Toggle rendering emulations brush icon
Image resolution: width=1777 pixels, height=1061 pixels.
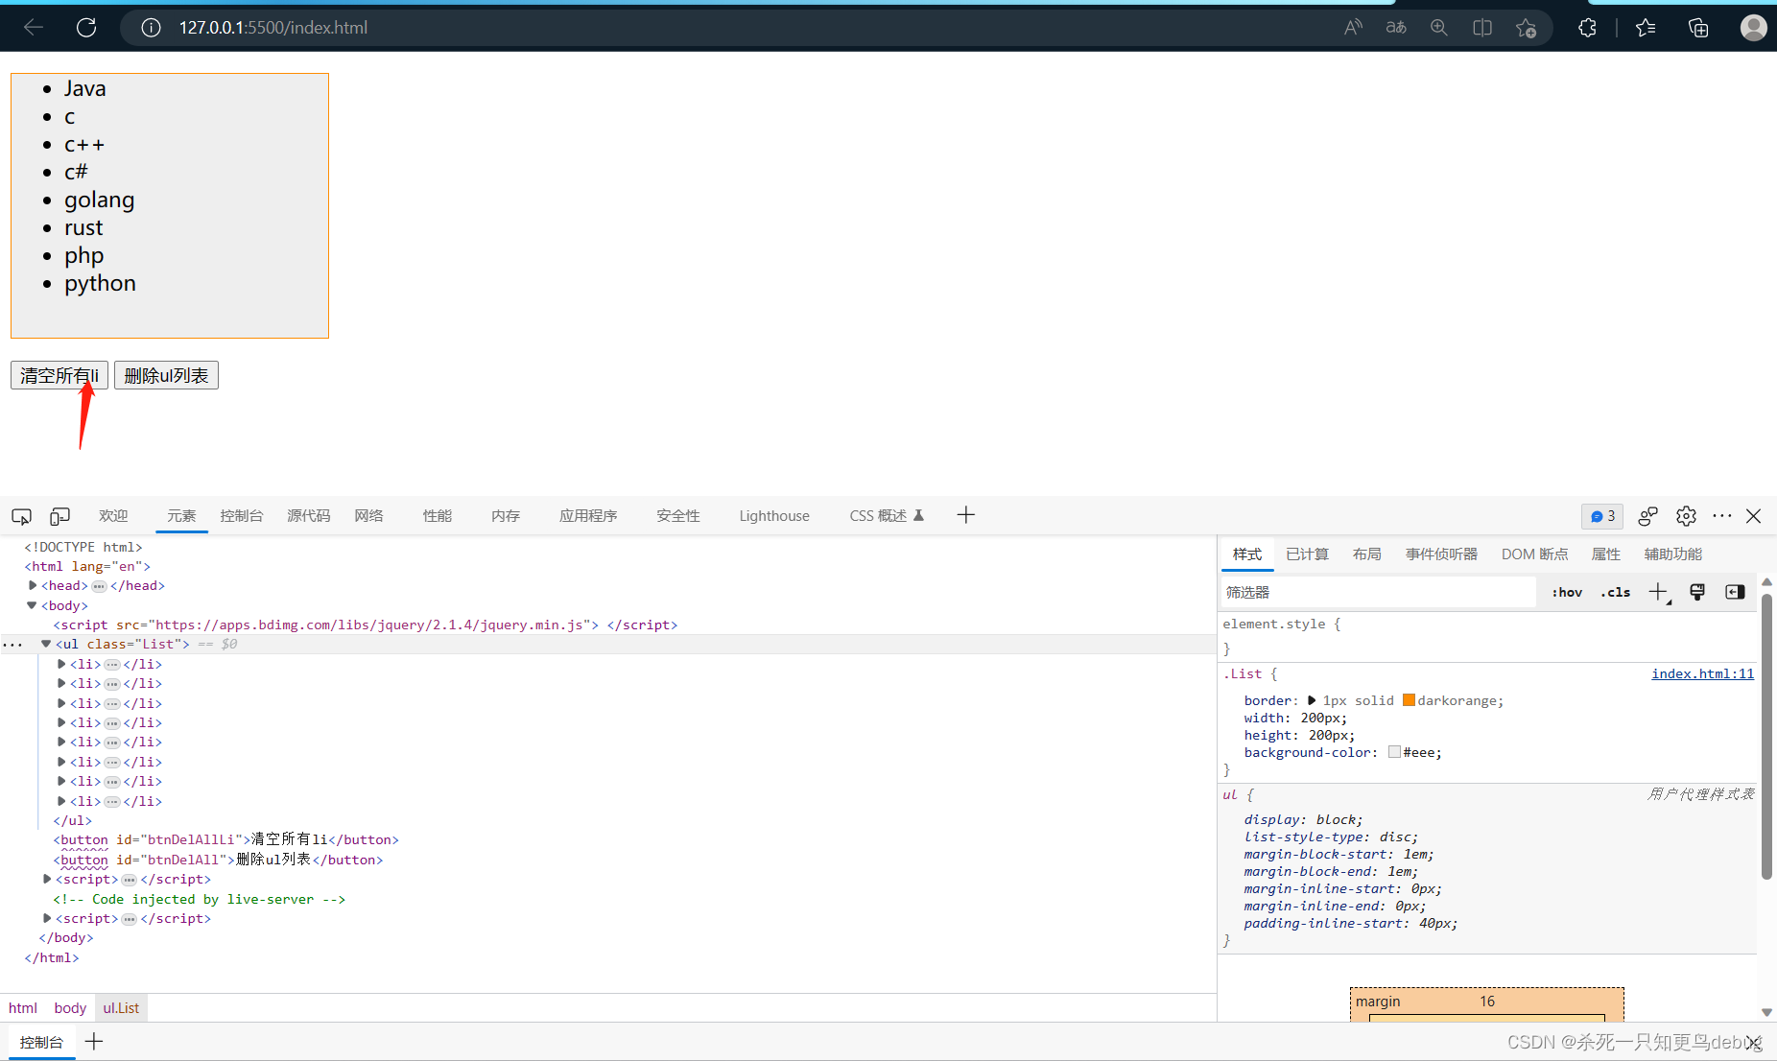(x=1697, y=592)
